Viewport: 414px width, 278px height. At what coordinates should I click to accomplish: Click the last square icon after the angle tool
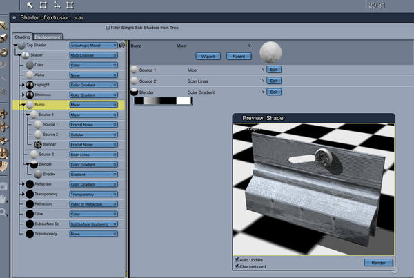pos(70,6)
